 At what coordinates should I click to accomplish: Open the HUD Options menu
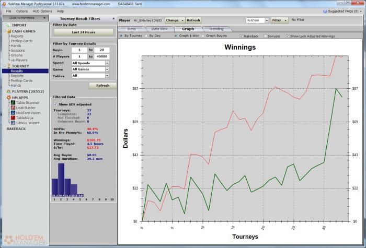[42, 11]
